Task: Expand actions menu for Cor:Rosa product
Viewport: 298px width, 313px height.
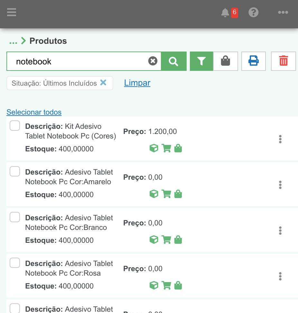Action: [280, 276]
